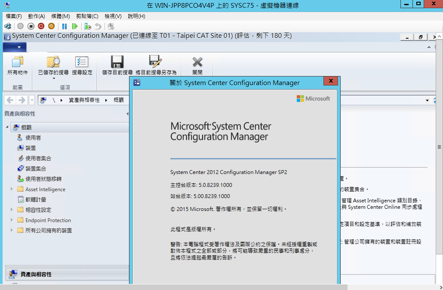Screen dimensions: 443x290
Task: Revert the VM using the undo arrow icon
Action: (98, 26)
